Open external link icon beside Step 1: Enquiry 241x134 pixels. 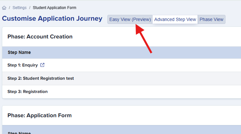42,65
